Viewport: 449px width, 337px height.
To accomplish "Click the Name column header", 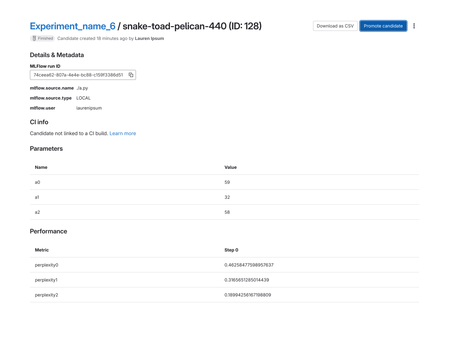I will point(41,167).
